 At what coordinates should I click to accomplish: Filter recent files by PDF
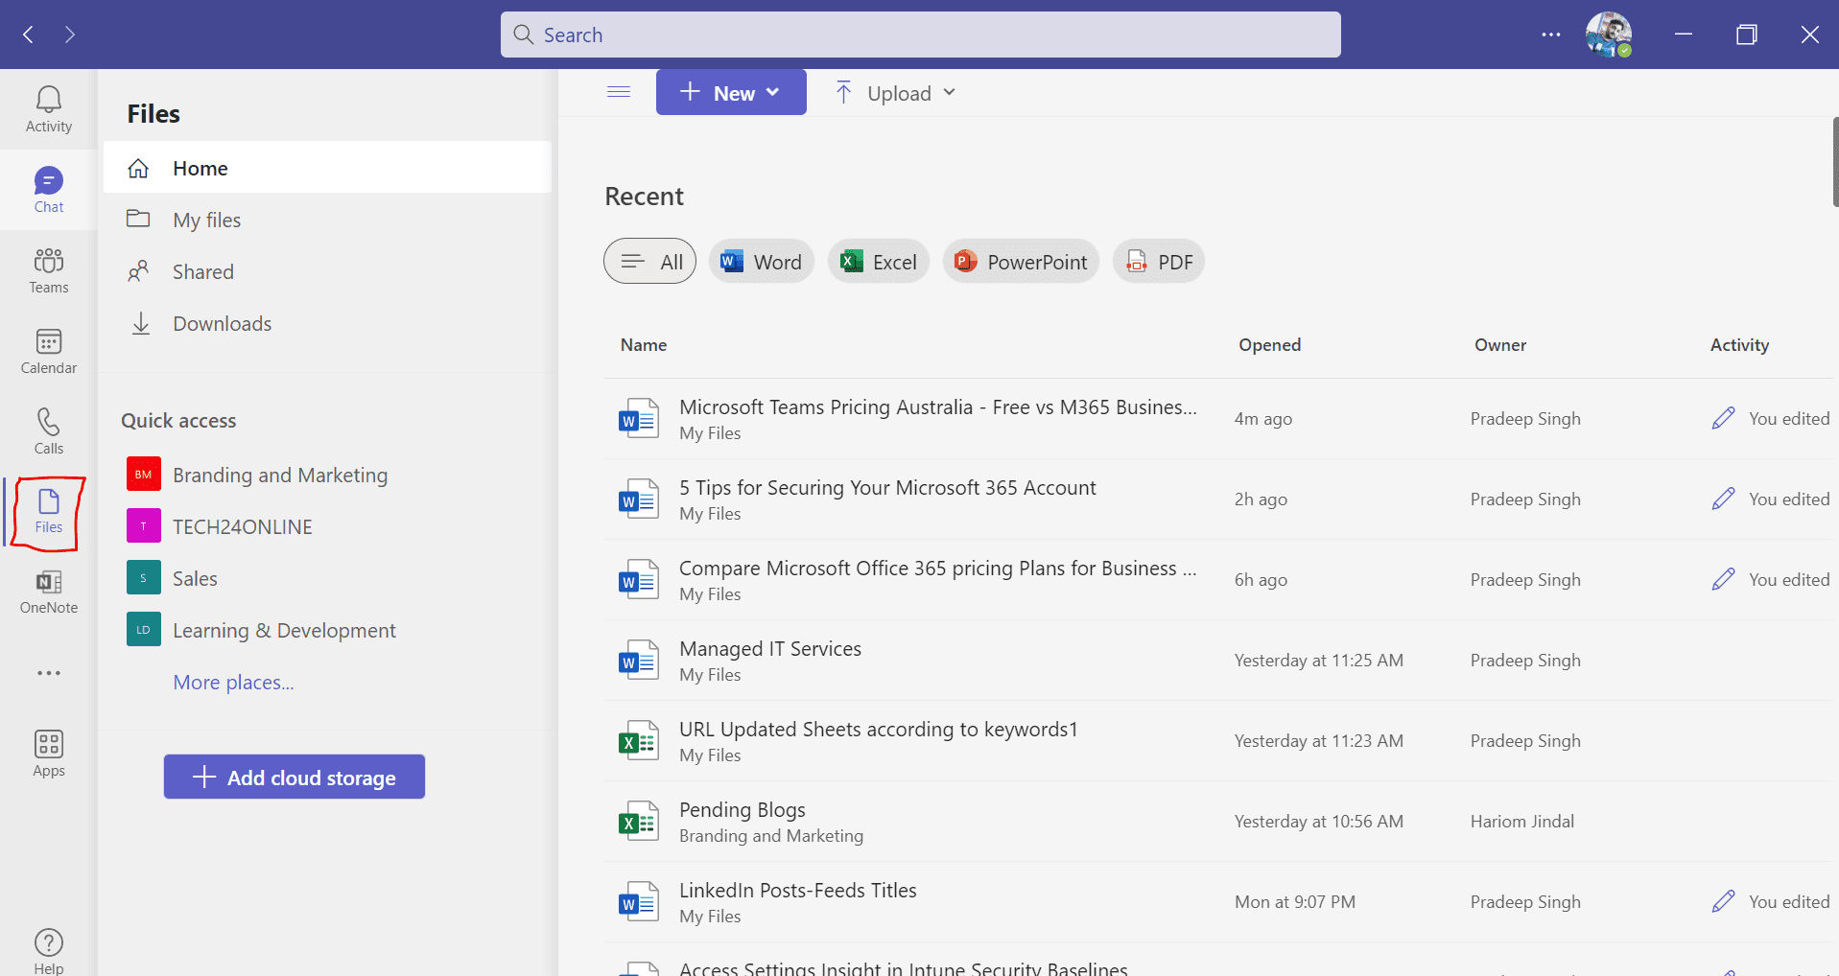click(x=1158, y=261)
